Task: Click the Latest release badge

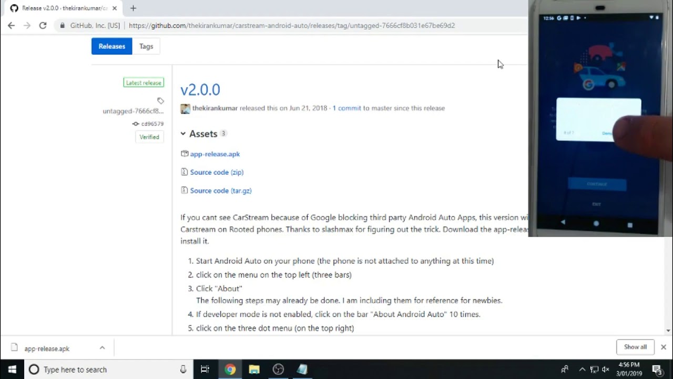Action: click(x=144, y=83)
